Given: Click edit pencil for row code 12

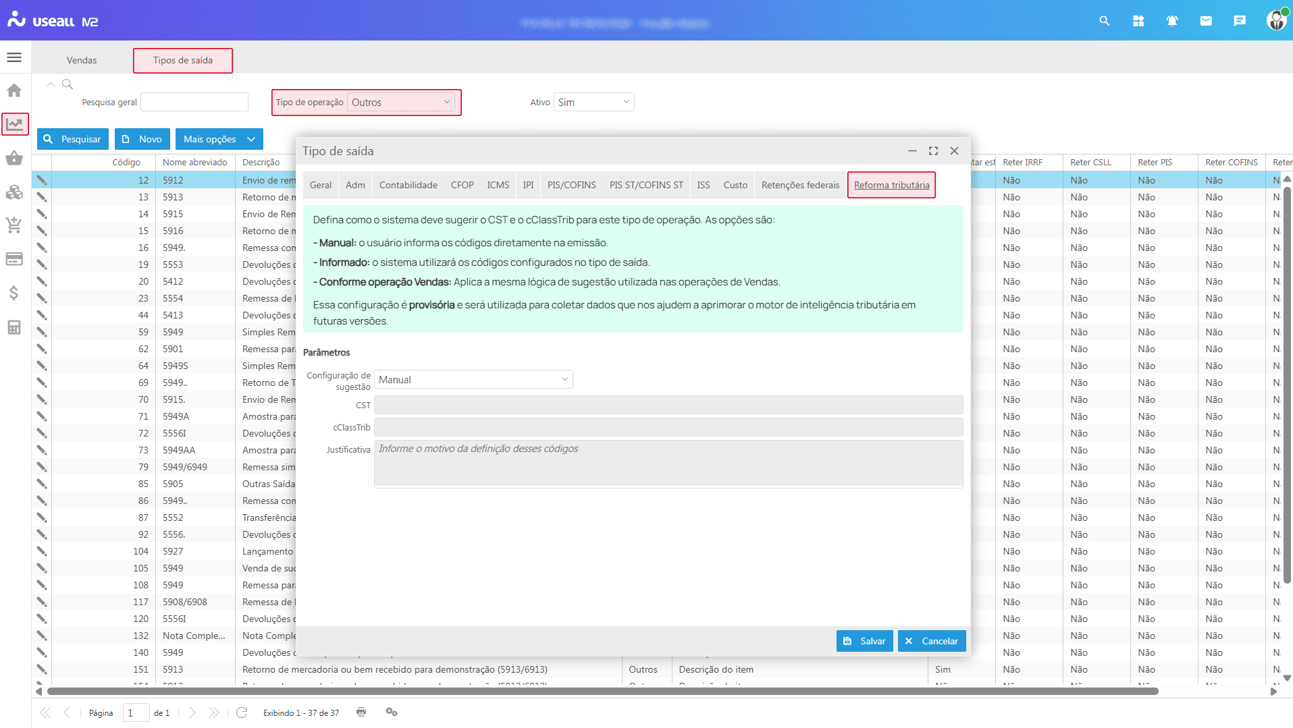Looking at the screenshot, I should (x=42, y=180).
